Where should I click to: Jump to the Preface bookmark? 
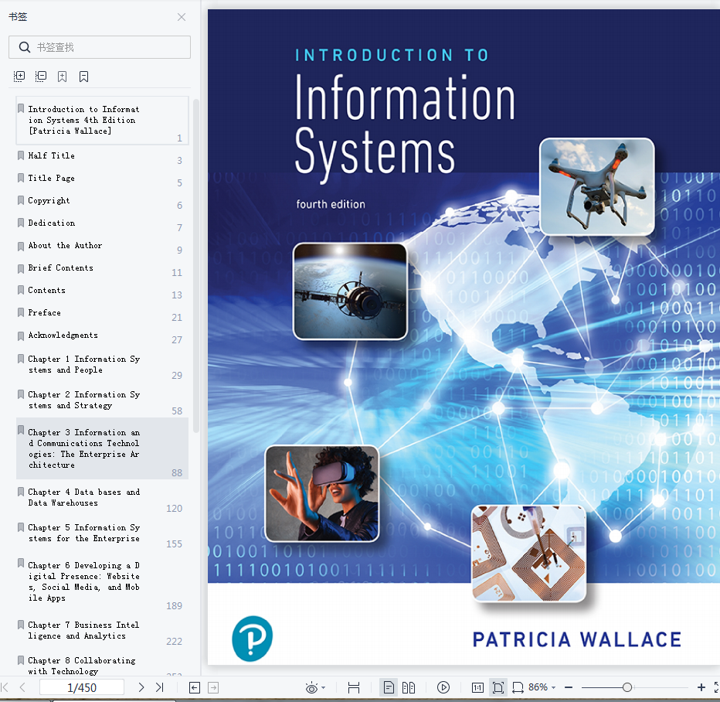coord(103,314)
